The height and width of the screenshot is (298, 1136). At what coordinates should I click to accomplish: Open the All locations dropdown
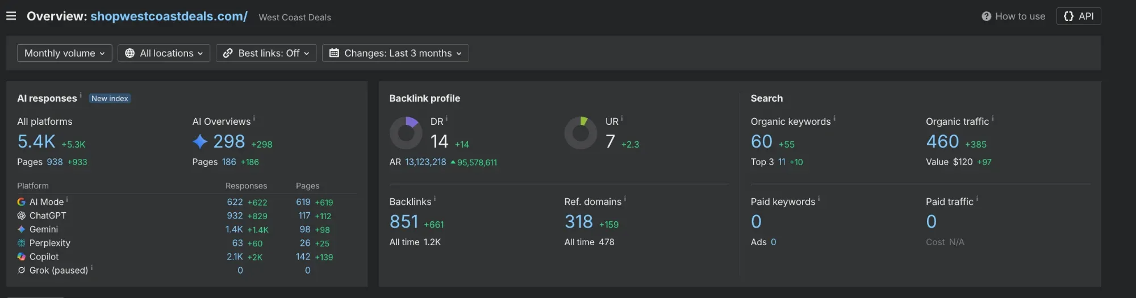(164, 53)
